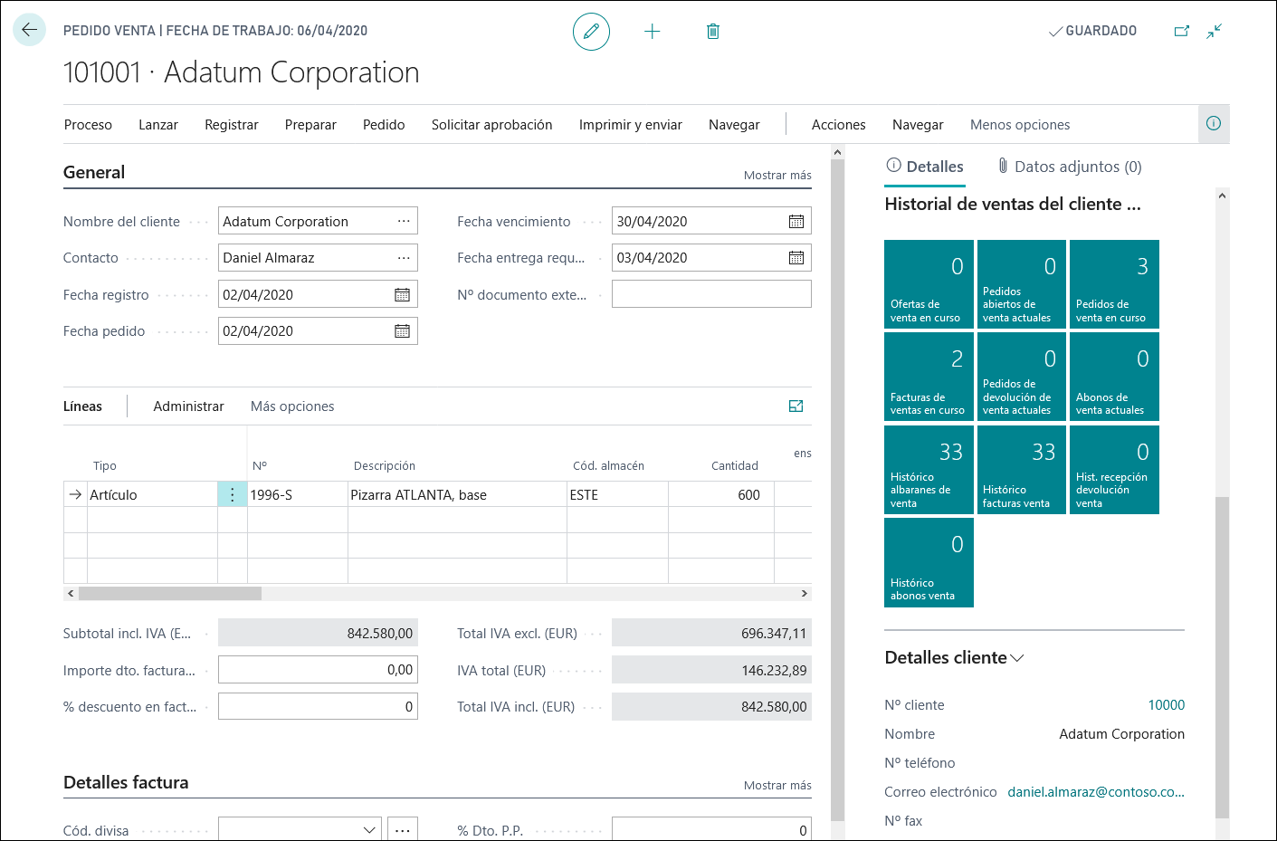
Task: Select the Nº cell 1996-S
Action: pyautogui.click(x=298, y=494)
